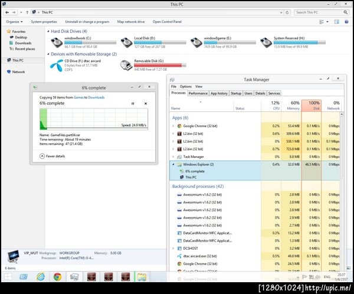Viewport: 354px width, 294px height.
Task: Refresh the This PC address bar
Action: 287,12
